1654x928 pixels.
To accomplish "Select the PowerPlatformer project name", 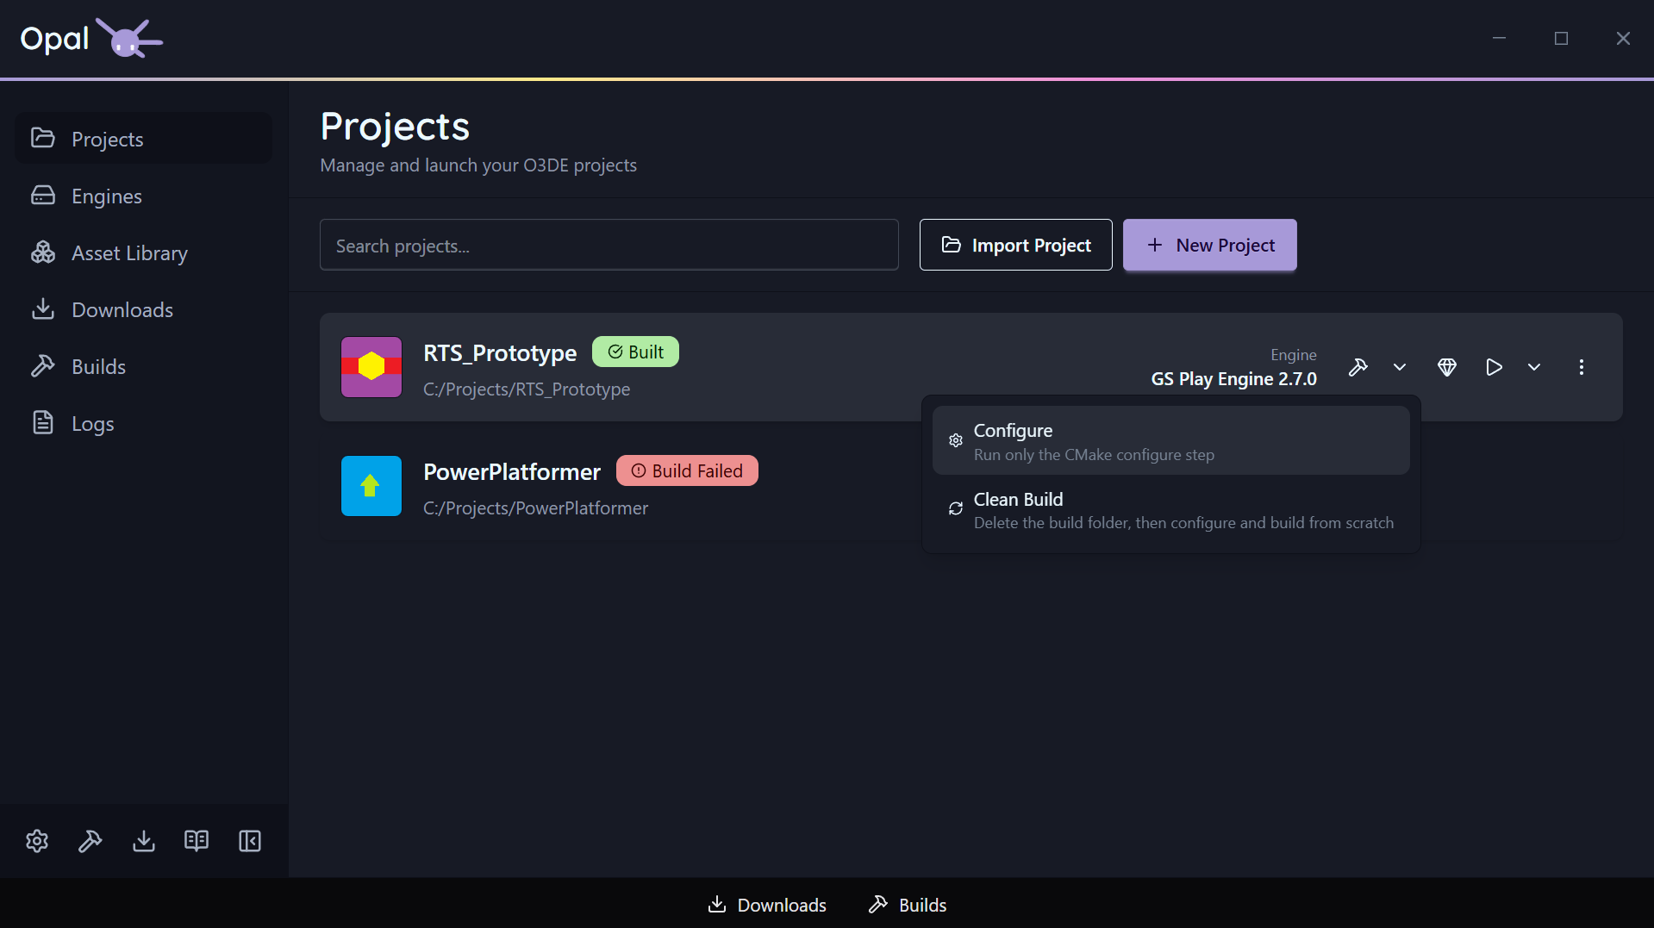I will pos(512,472).
